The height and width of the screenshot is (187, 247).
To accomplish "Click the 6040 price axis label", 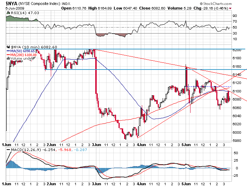I will (x=237, y=116).
